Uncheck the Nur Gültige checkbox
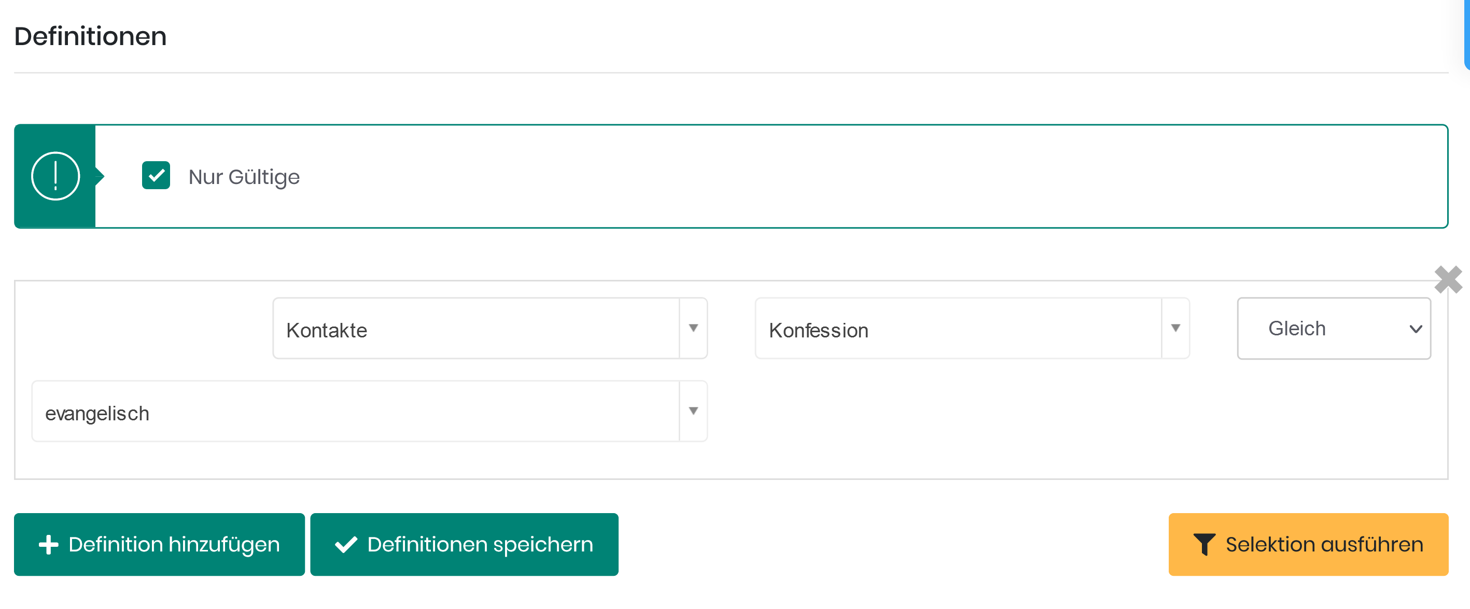This screenshot has height=609, width=1470. click(156, 175)
